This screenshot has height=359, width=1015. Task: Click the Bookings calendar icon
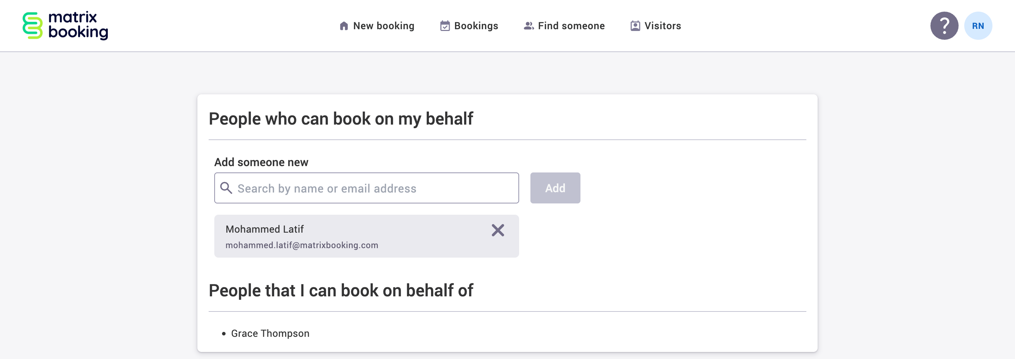pos(445,25)
